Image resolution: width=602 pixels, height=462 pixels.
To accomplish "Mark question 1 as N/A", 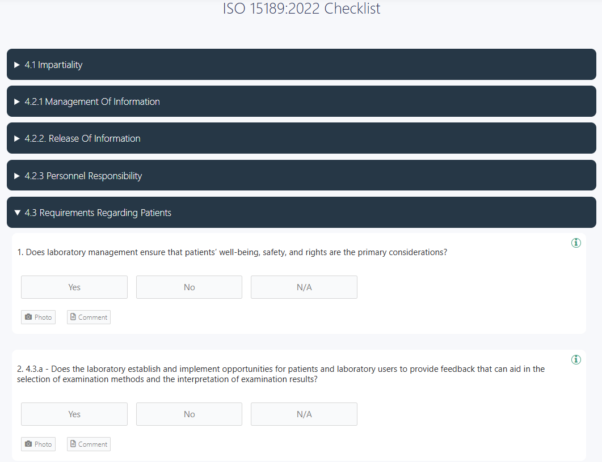I will coord(304,287).
